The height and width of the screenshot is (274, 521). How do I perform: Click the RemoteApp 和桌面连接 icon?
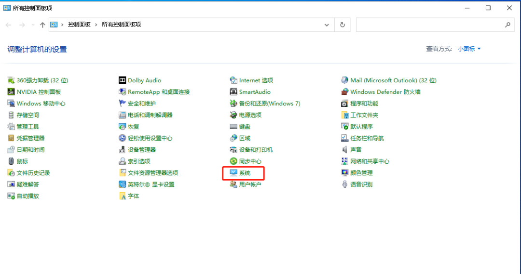122,92
